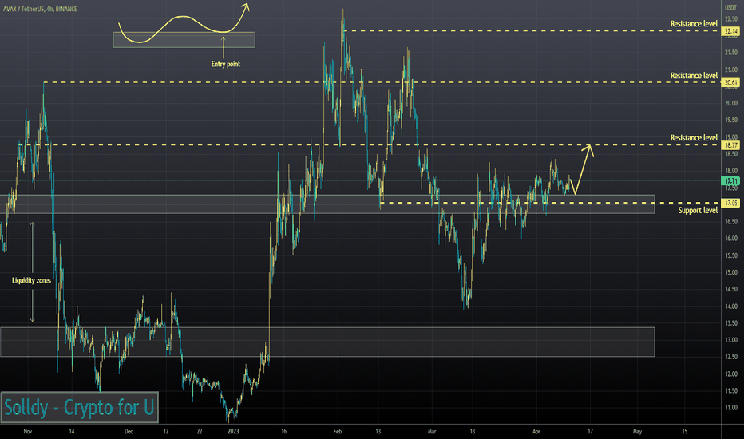Image resolution: width=744 pixels, height=439 pixels.
Task: Click the 12.00 value on the price axis
Action: [x=730, y=374]
